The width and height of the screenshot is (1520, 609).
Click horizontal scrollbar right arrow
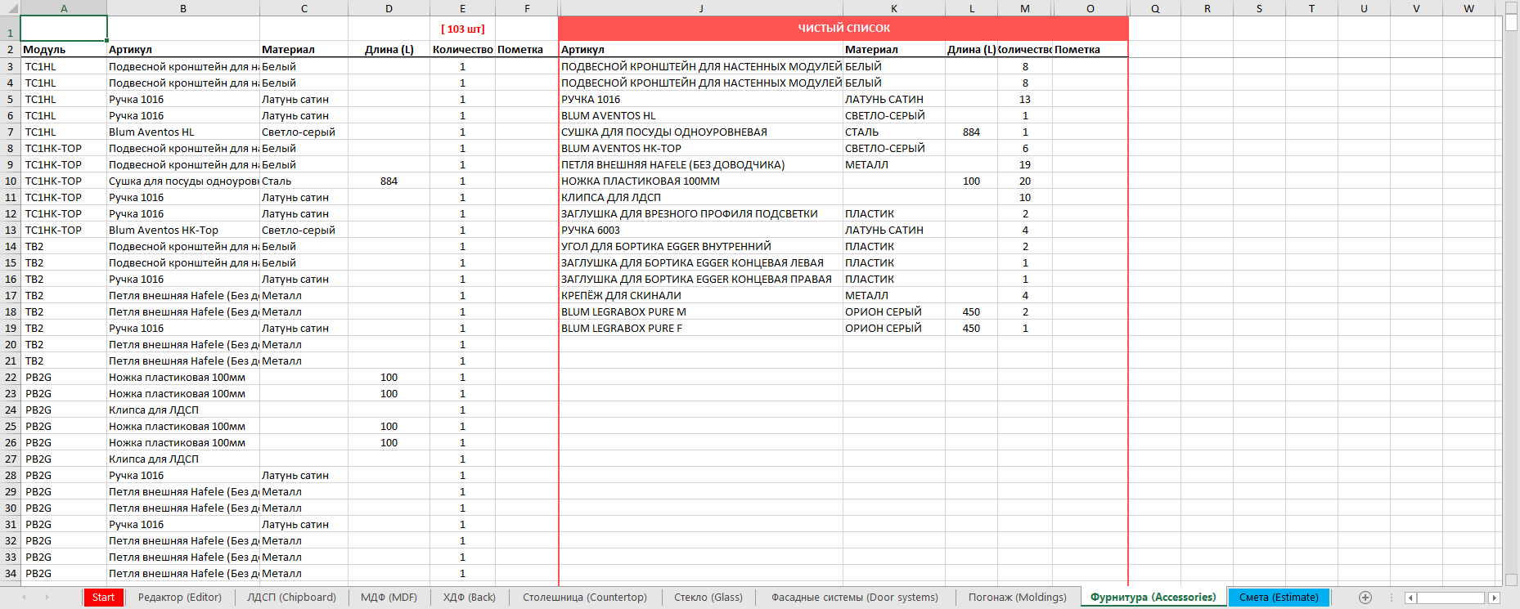(x=1494, y=598)
